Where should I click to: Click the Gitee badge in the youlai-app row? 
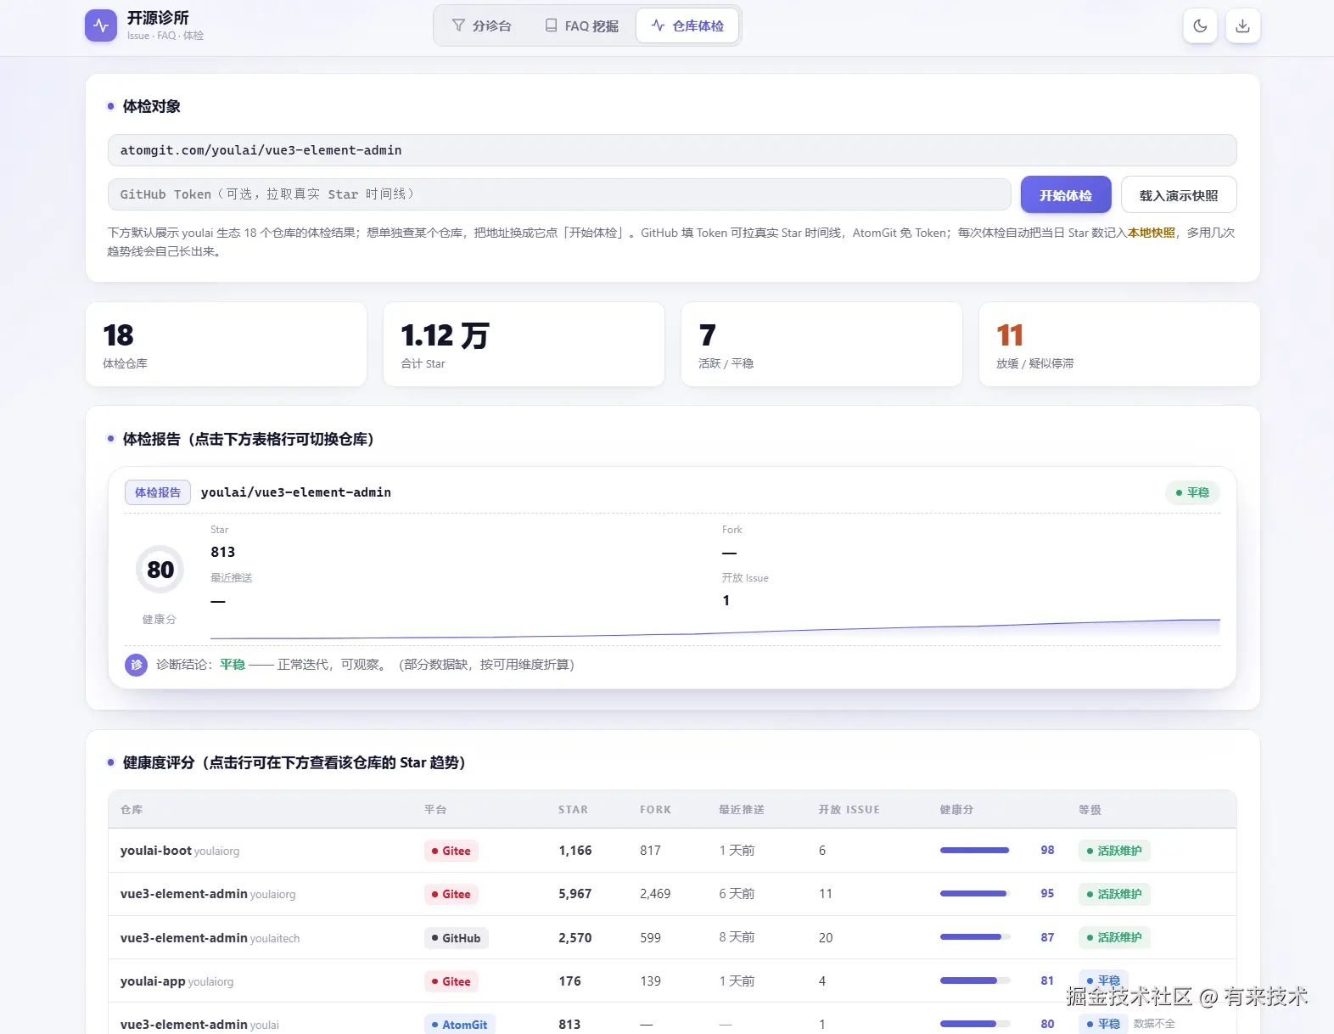click(x=451, y=981)
